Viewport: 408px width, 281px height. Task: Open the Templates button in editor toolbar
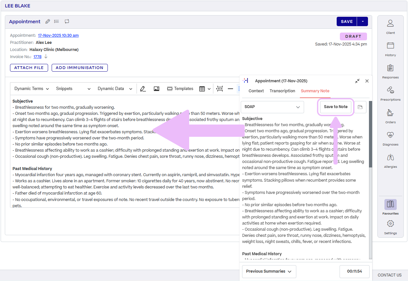pyautogui.click(x=180, y=89)
